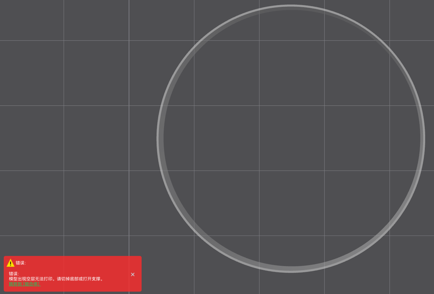Click the center of the circular ring
The height and width of the screenshot is (294, 434).
pyautogui.click(x=291, y=138)
